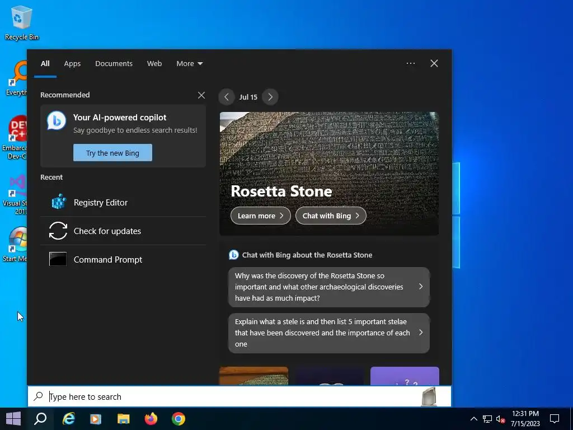Click the muted volume tray icon
The image size is (573, 430).
coord(501,419)
